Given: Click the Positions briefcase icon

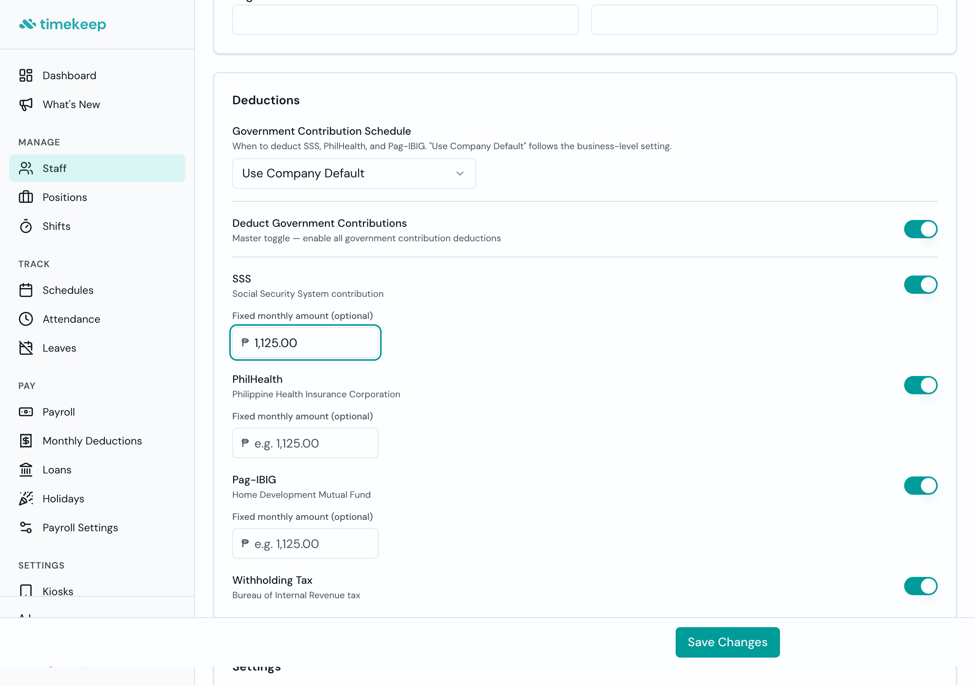Looking at the screenshot, I should tap(26, 198).
